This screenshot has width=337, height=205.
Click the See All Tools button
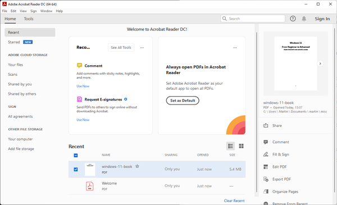coord(121,48)
